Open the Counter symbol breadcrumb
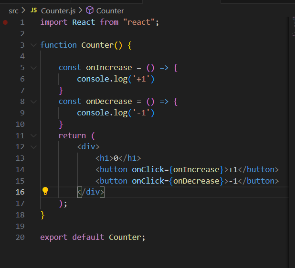 (110, 11)
